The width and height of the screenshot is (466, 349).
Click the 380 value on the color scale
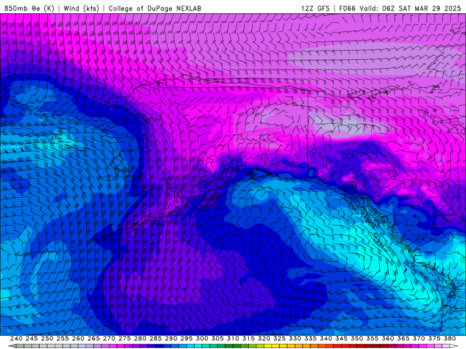(450, 339)
